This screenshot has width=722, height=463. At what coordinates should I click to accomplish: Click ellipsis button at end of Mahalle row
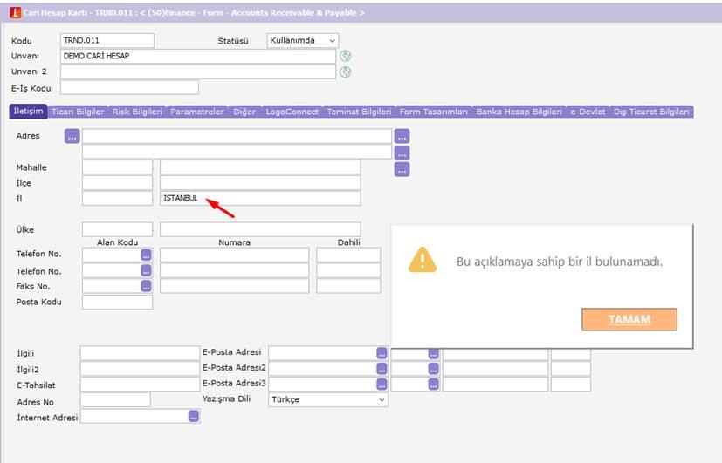pyautogui.click(x=402, y=169)
